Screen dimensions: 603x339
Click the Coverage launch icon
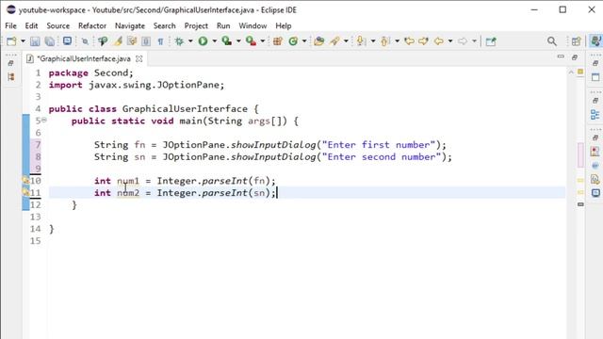click(227, 41)
